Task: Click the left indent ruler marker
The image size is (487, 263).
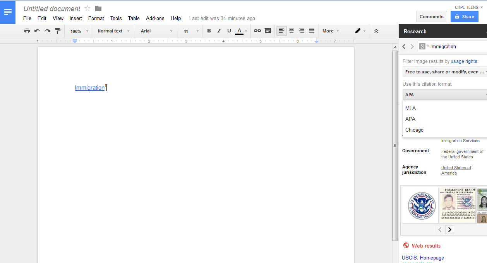Action: click(75, 41)
